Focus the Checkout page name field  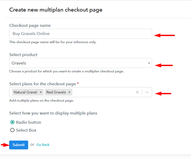pos(81,34)
